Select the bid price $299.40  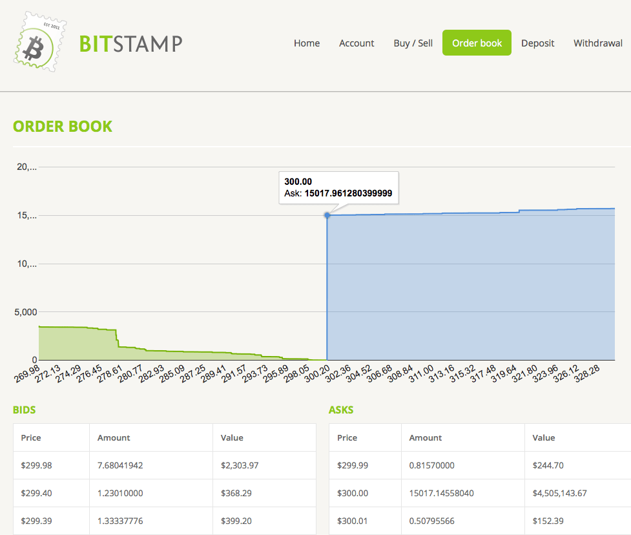click(x=37, y=493)
